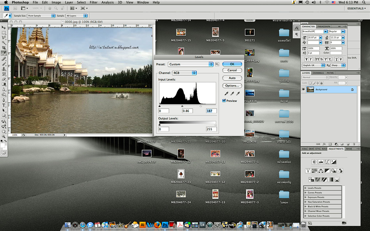Viewport: 370px width, 231px height.
Task: Open the Preset dropdown showing Custom
Action: pos(191,64)
